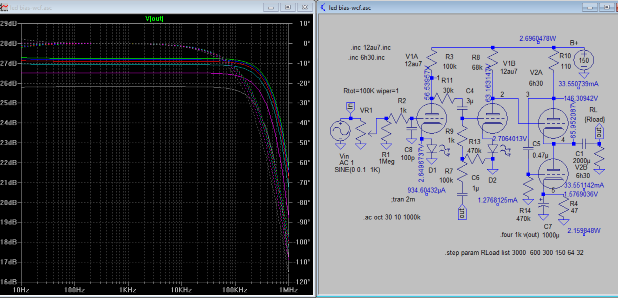Viewport: 618px width, 298px height.
Task: Click the 1KHz label on the frequency axis
Action: point(128,290)
